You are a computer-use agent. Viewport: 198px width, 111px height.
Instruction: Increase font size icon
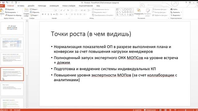tap(61, 10)
